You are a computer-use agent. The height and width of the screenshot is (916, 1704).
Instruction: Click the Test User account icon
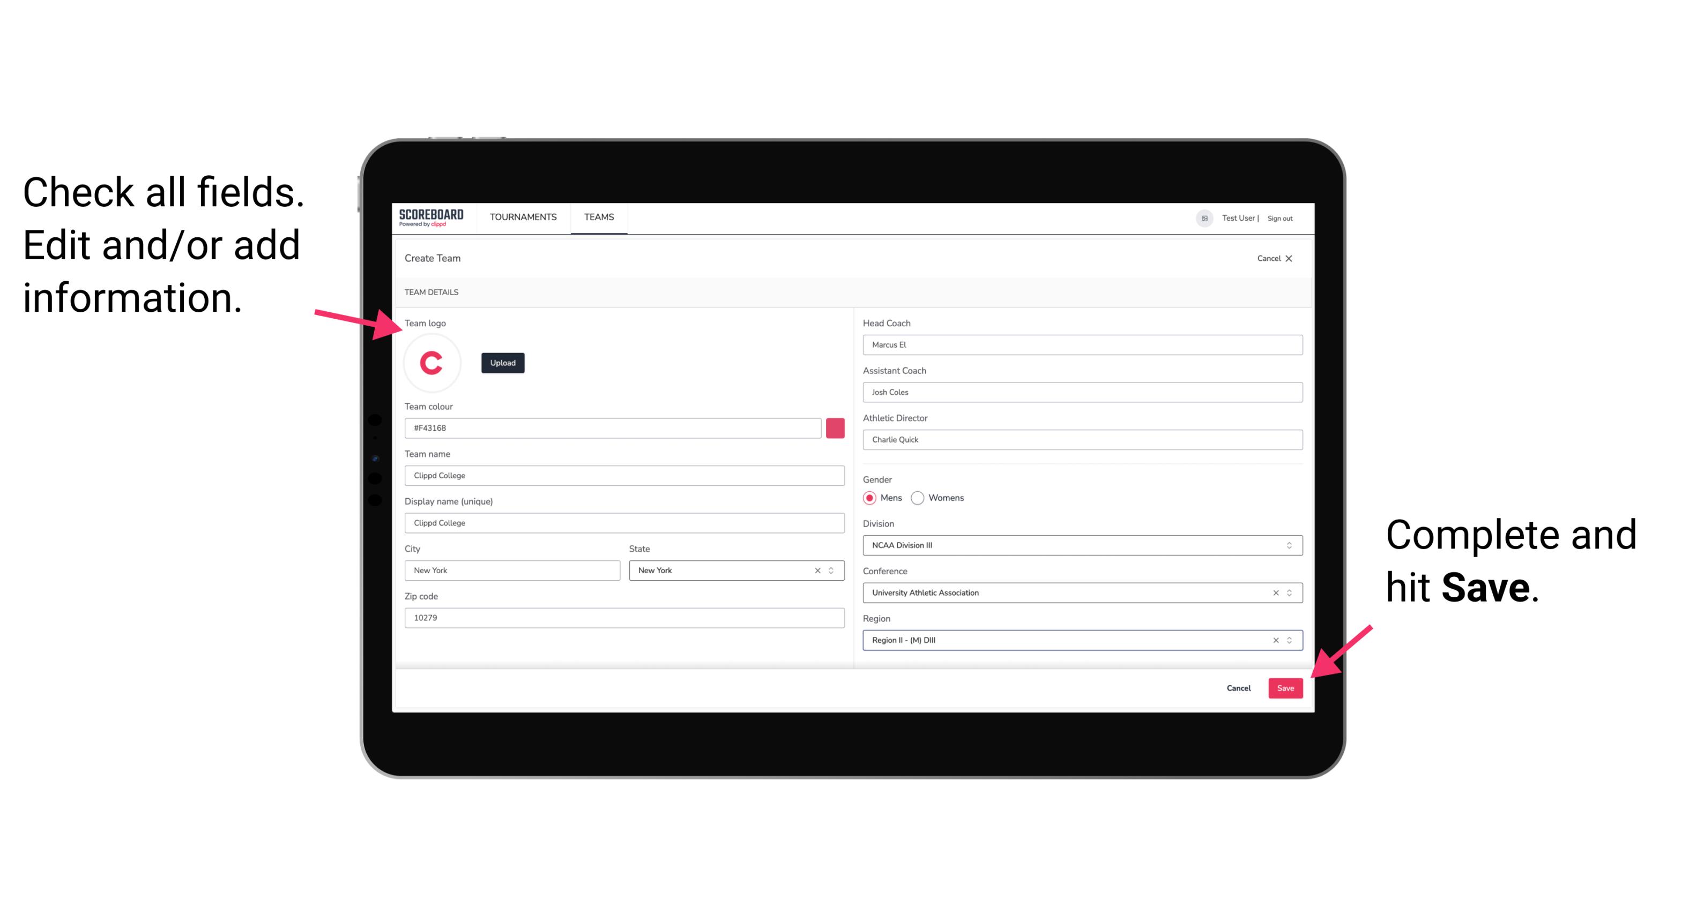(1200, 217)
